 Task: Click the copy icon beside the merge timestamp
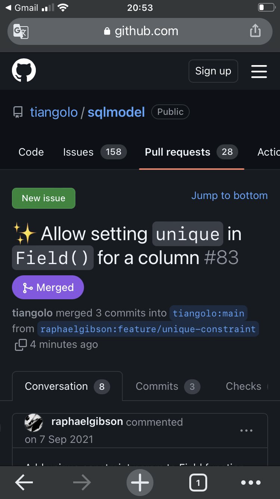tap(20, 345)
